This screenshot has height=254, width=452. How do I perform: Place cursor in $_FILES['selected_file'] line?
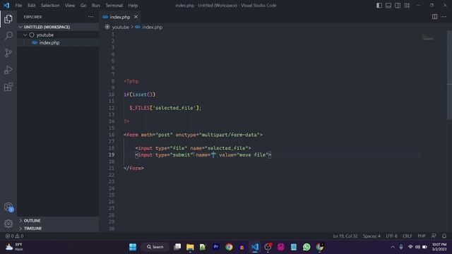click(x=165, y=108)
